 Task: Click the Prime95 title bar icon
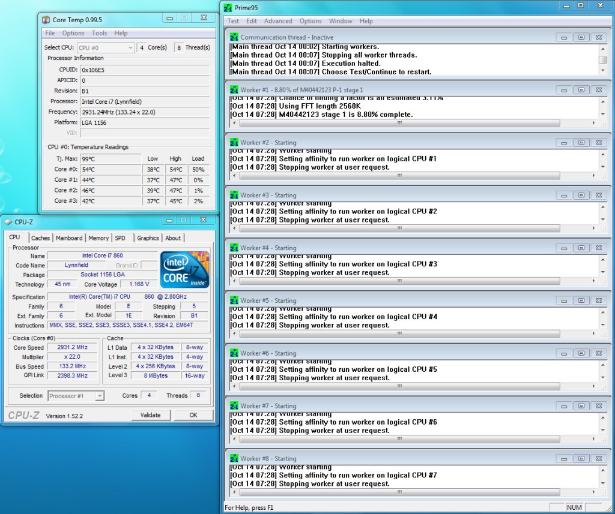227,8
